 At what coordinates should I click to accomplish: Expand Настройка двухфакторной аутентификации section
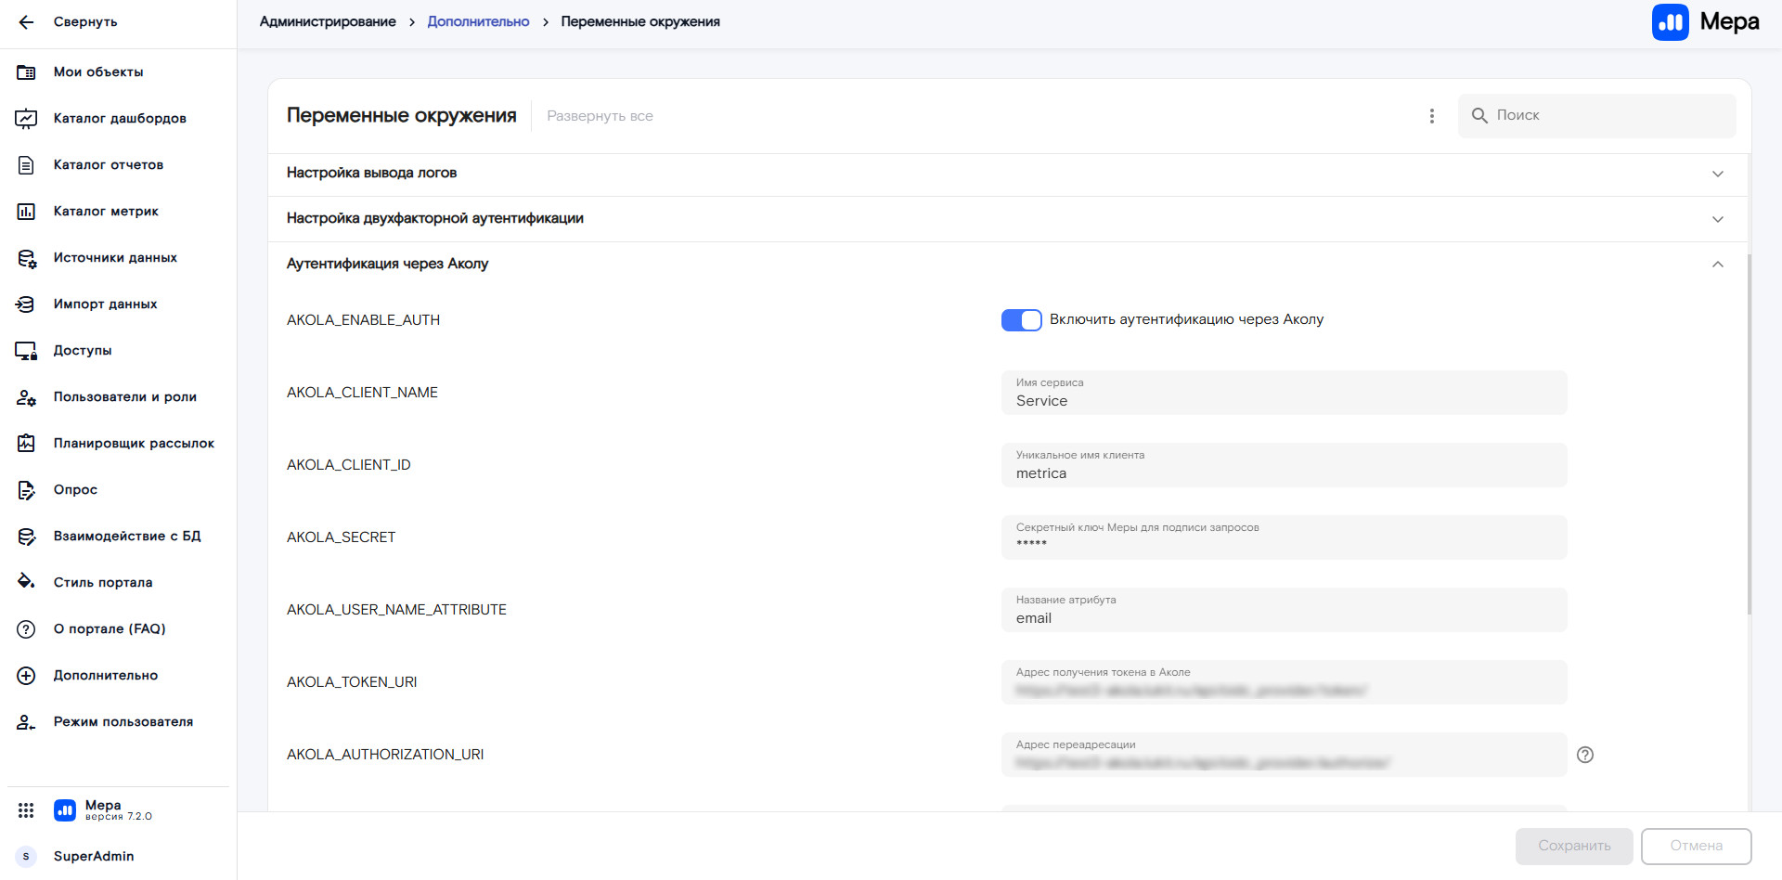(1717, 219)
